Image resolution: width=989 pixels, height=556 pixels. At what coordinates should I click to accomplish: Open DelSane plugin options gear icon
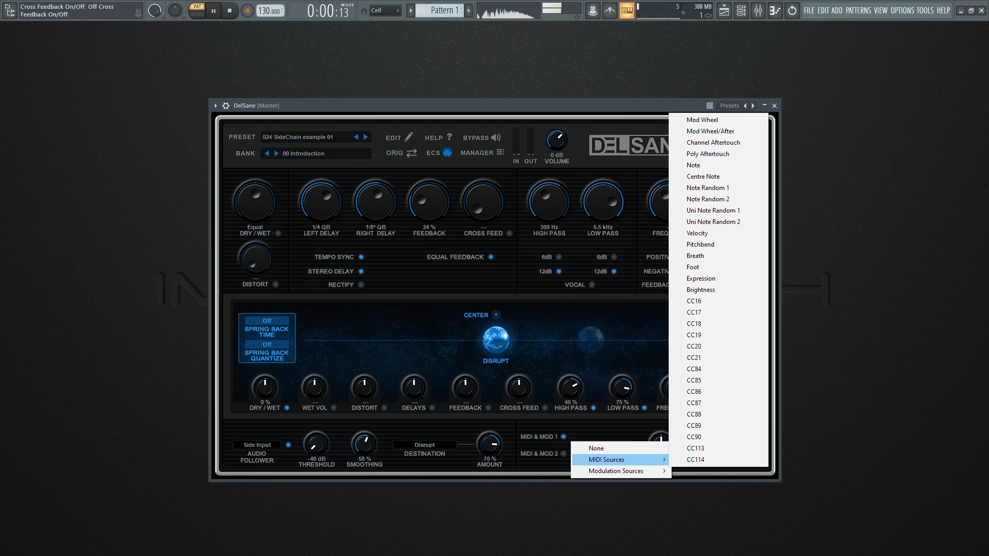click(226, 106)
